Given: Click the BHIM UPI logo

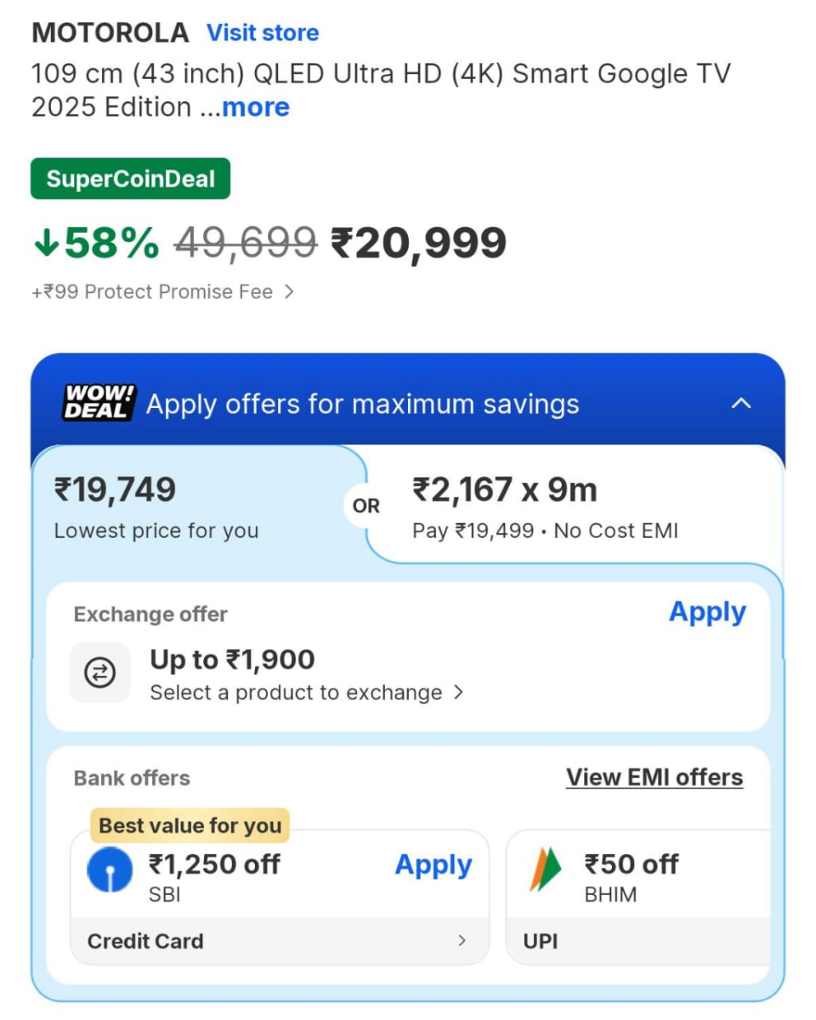Looking at the screenshot, I should 547,870.
